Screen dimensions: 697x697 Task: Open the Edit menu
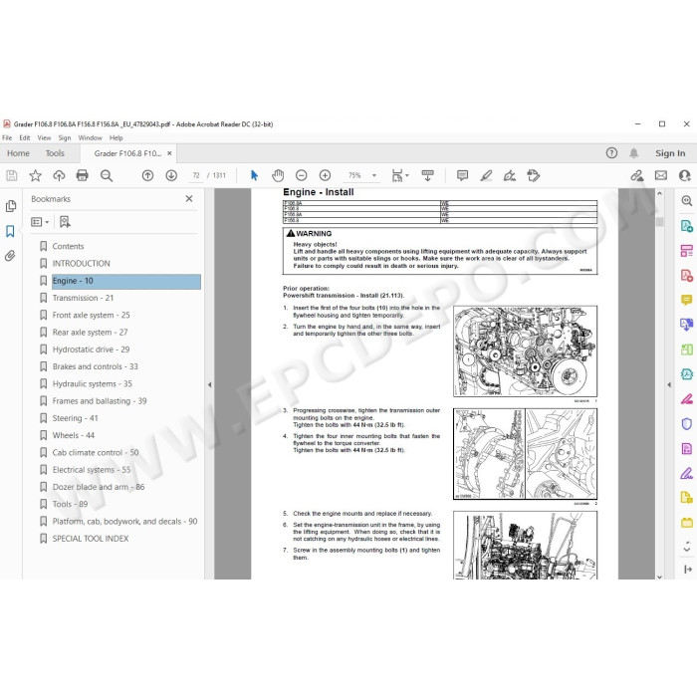tap(25, 137)
